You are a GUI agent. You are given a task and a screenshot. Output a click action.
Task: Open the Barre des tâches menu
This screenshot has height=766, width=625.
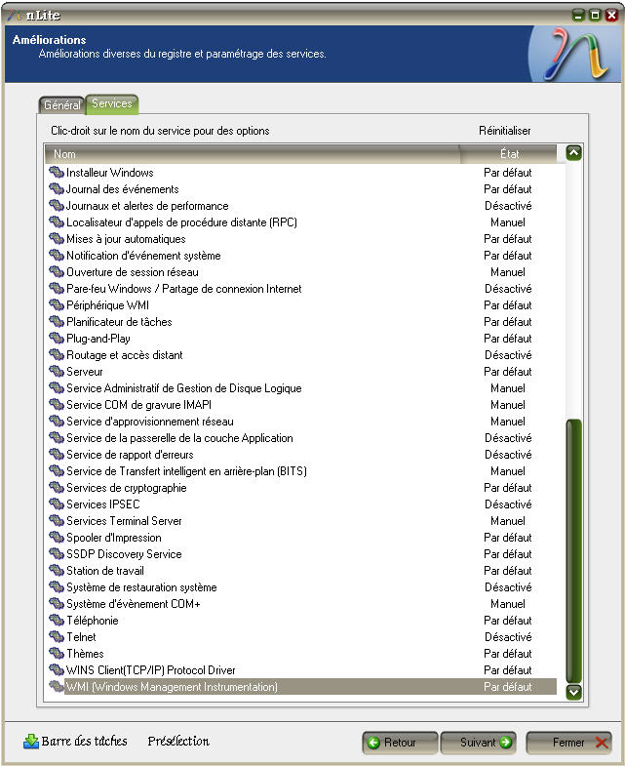[76, 741]
